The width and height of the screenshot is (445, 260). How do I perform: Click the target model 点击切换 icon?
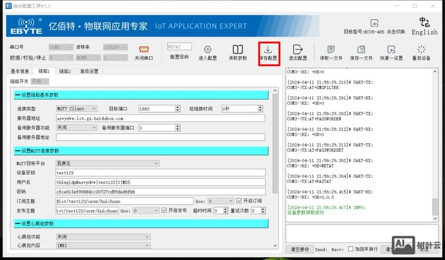click(x=374, y=23)
